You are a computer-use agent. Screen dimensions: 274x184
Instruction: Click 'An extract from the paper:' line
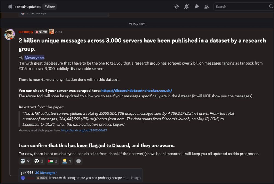[41, 107]
